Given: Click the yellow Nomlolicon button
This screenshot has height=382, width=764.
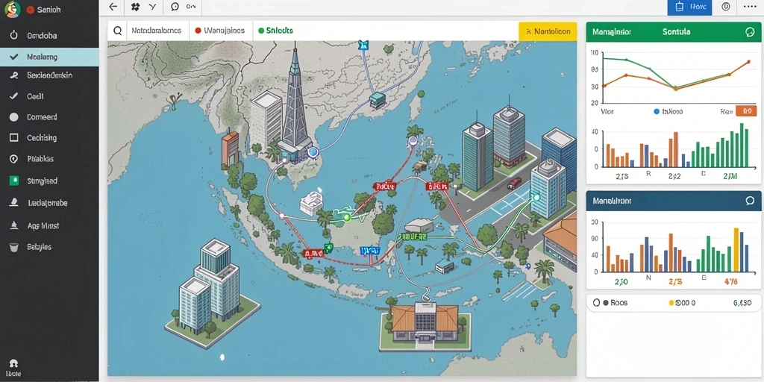Looking at the screenshot, I should point(548,31).
